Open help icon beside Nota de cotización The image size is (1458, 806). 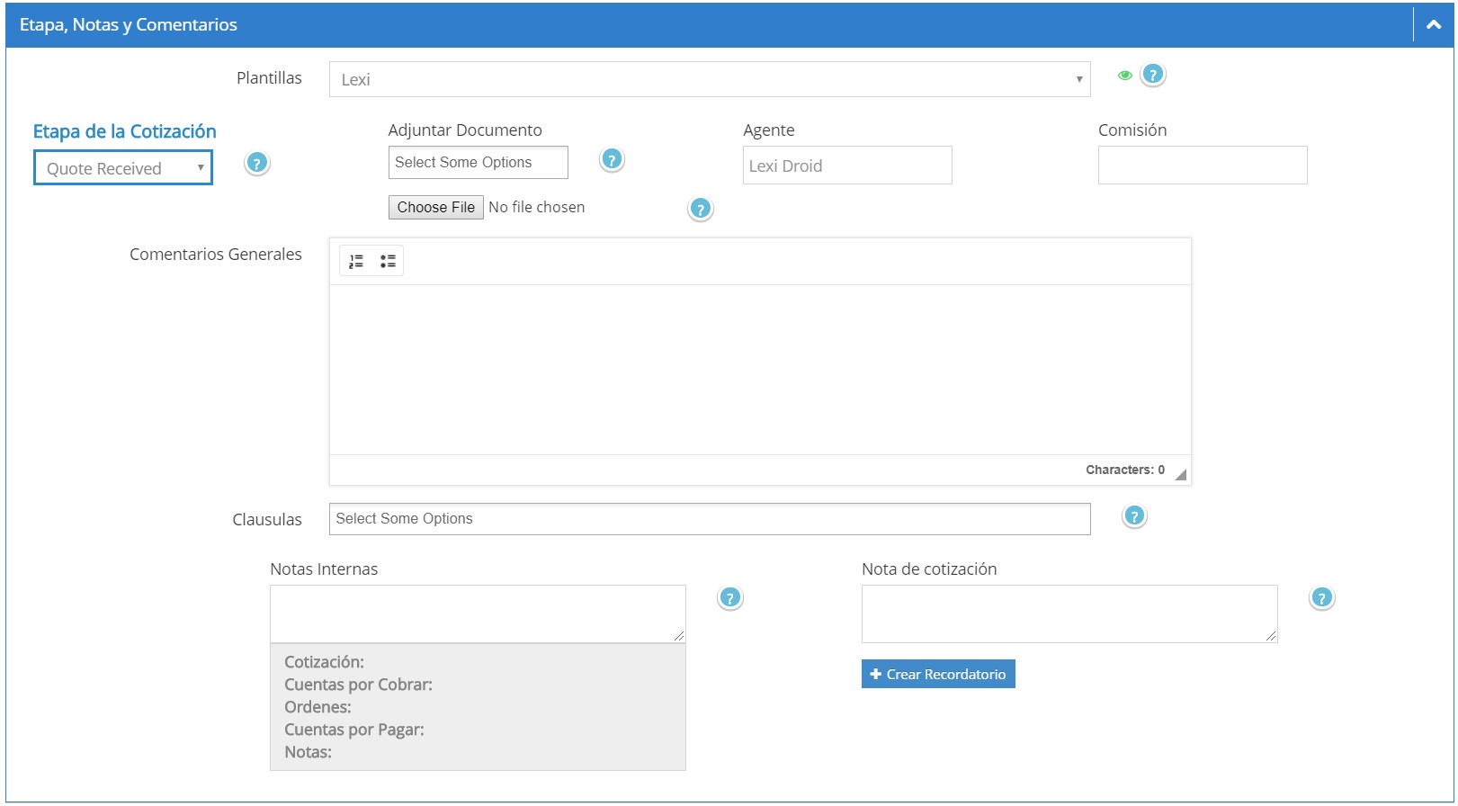tap(1322, 598)
